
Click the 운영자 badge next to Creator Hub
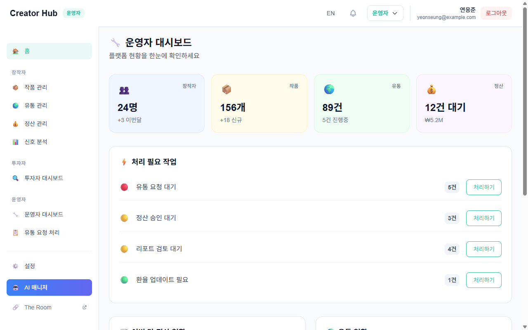(x=73, y=13)
